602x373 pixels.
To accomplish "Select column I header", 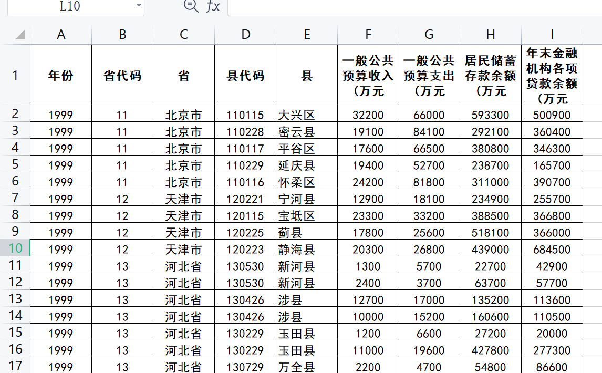I will tap(552, 35).
